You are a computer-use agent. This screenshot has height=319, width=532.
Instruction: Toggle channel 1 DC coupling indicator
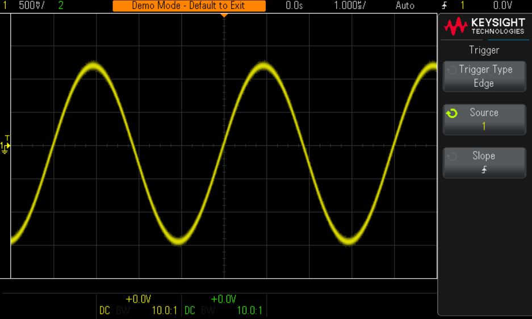coord(104,310)
